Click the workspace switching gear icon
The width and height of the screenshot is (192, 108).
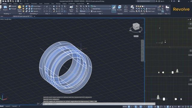(179, 107)
